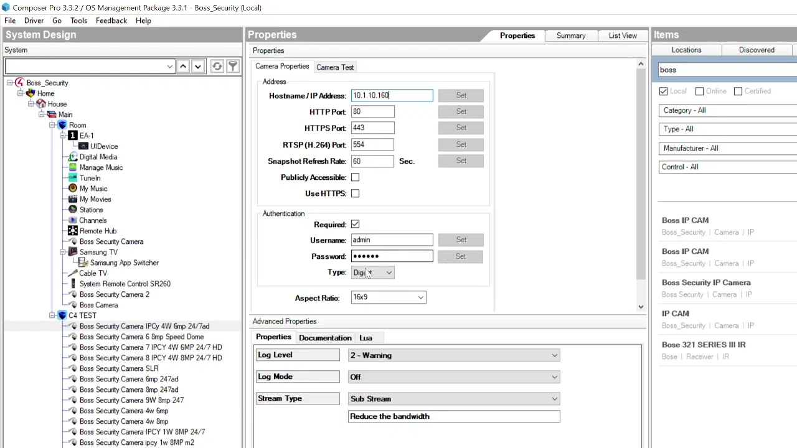Select the Digital Media icon
Image resolution: width=797 pixels, height=448 pixels.
pos(73,157)
